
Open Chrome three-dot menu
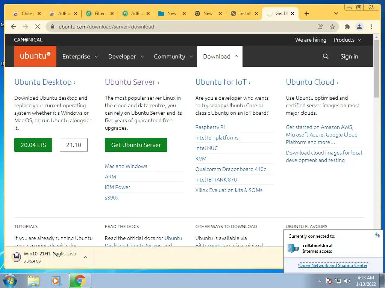point(371,27)
